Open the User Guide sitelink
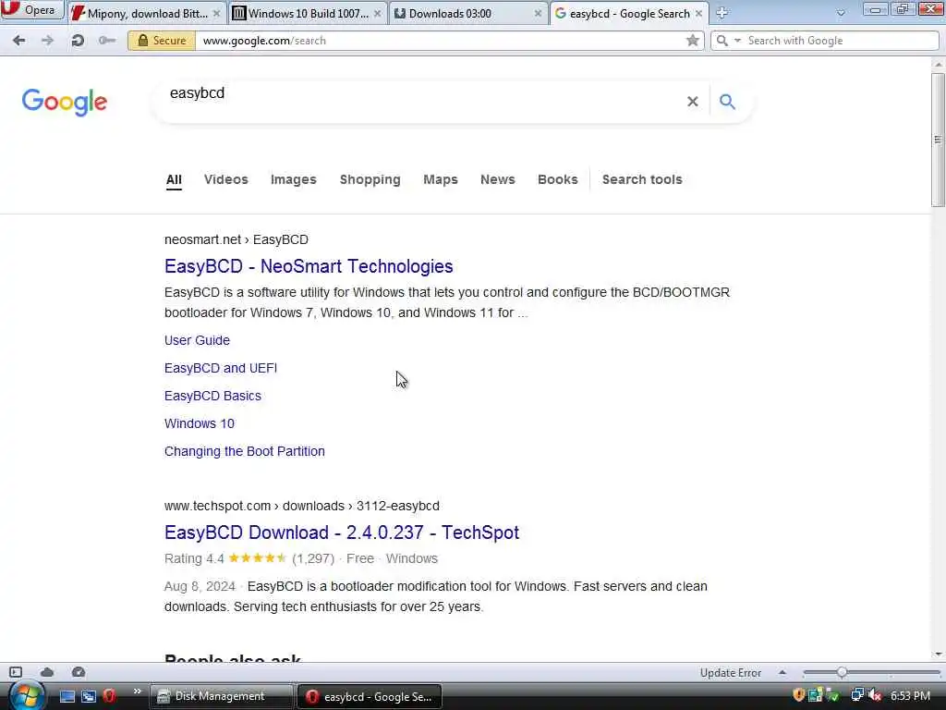The height and width of the screenshot is (710, 946). pyautogui.click(x=197, y=340)
